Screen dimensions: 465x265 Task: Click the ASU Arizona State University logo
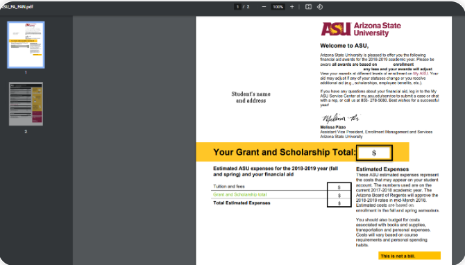pyautogui.click(x=361, y=29)
